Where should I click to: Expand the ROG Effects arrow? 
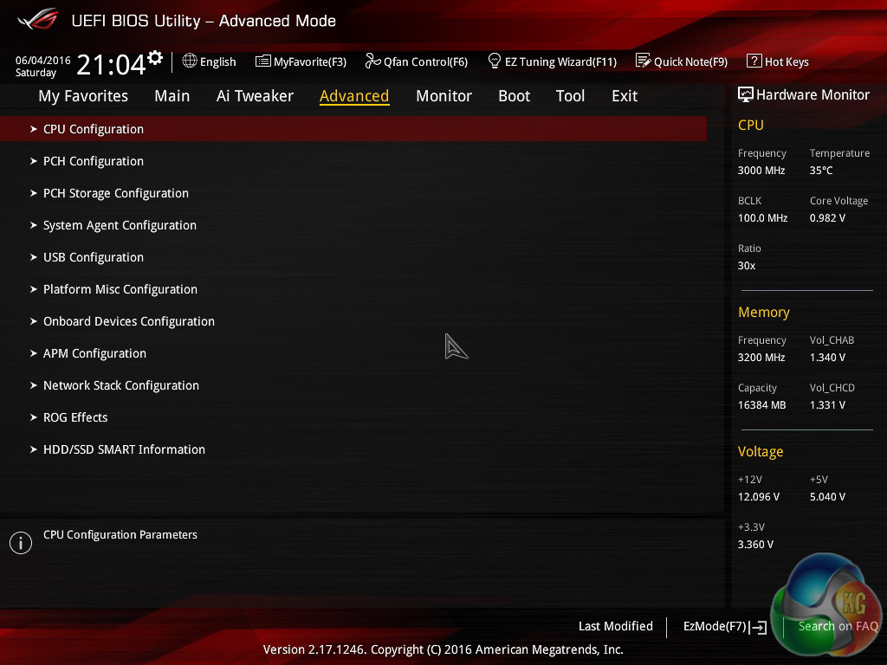(x=34, y=418)
